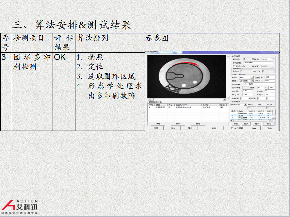The height and width of the screenshot is (217, 290).
Task: Click the 缩小 zoom-out button
Action: 190,128
